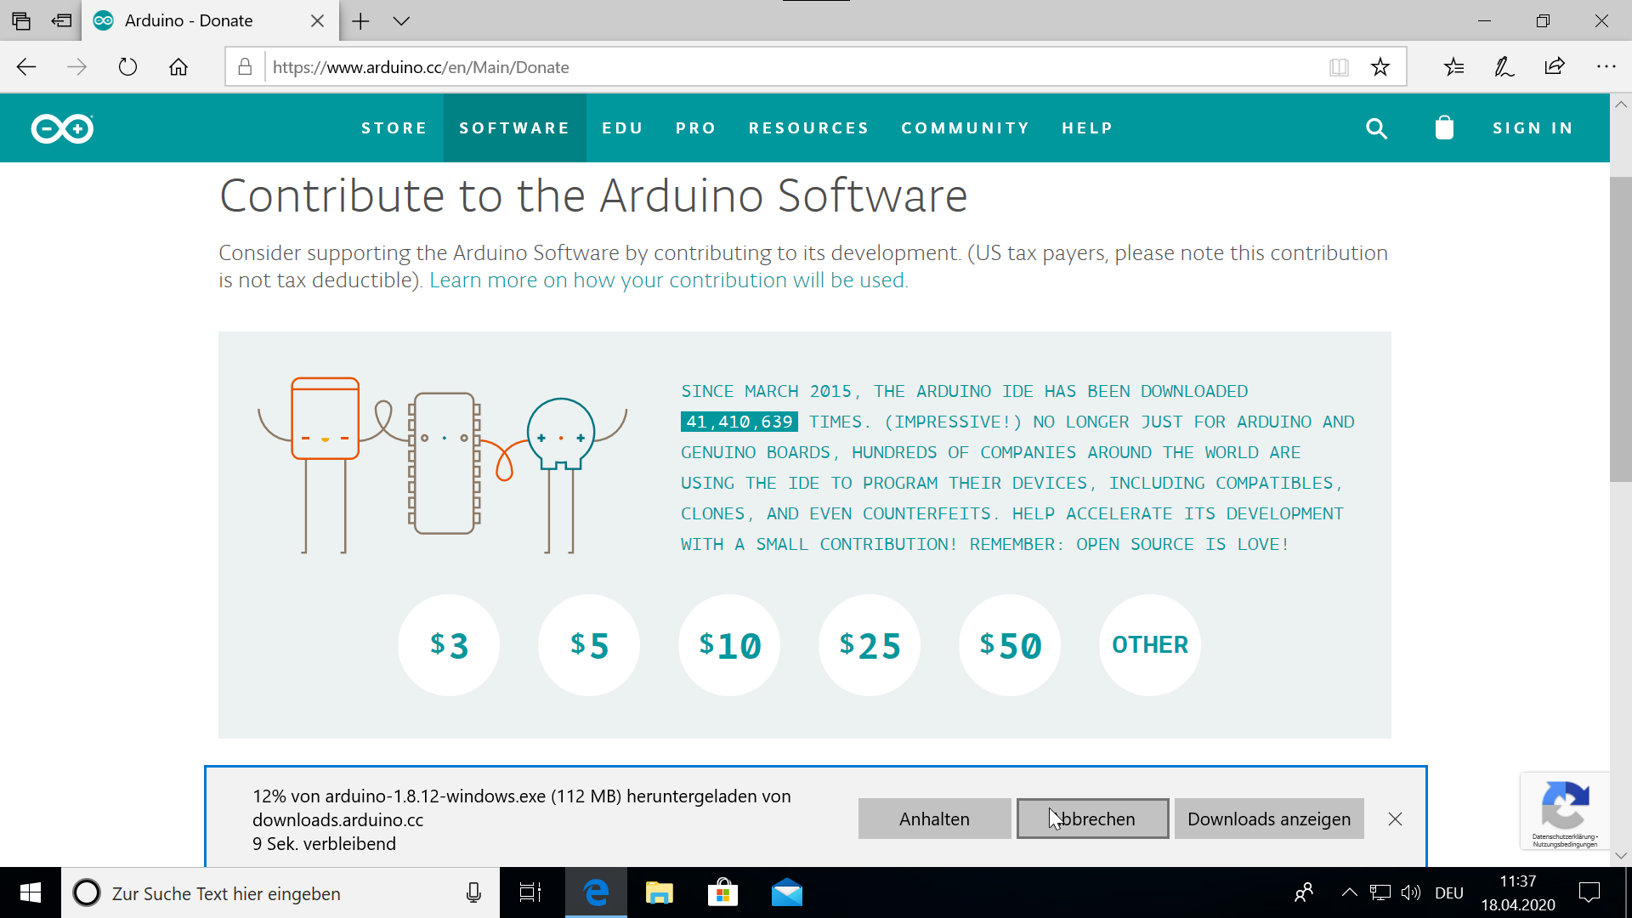Screen dimensions: 1632x918
Task: Click SIGN IN link
Action: (x=1533, y=128)
